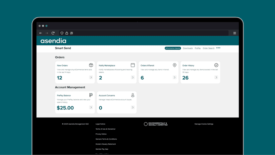Open PrePay Balance details via its chevron
This screenshot has height=155, width=275.
(91, 107)
